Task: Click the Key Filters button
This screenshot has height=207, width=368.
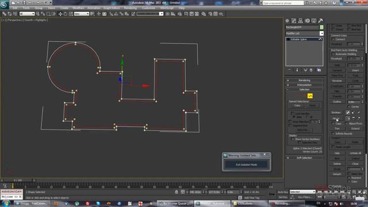Action: [x=305, y=197]
